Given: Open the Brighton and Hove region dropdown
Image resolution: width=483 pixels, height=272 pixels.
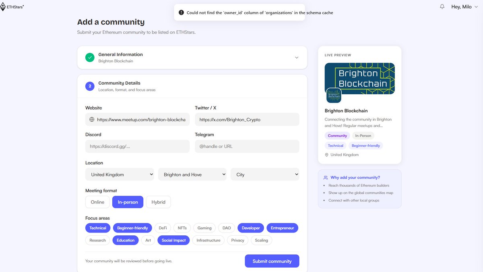Looking at the screenshot, I should tap(192, 174).
